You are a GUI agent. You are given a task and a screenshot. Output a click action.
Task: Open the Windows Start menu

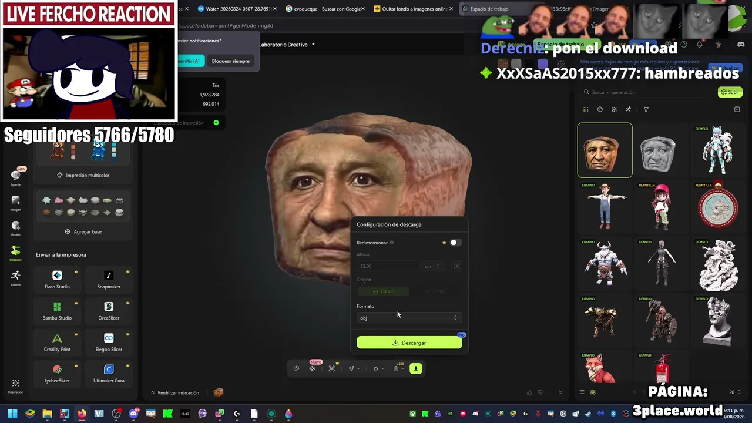[12, 414]
